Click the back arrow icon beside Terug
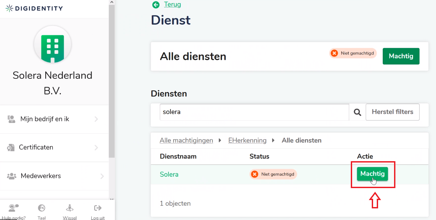 click(x=156, y=5)
